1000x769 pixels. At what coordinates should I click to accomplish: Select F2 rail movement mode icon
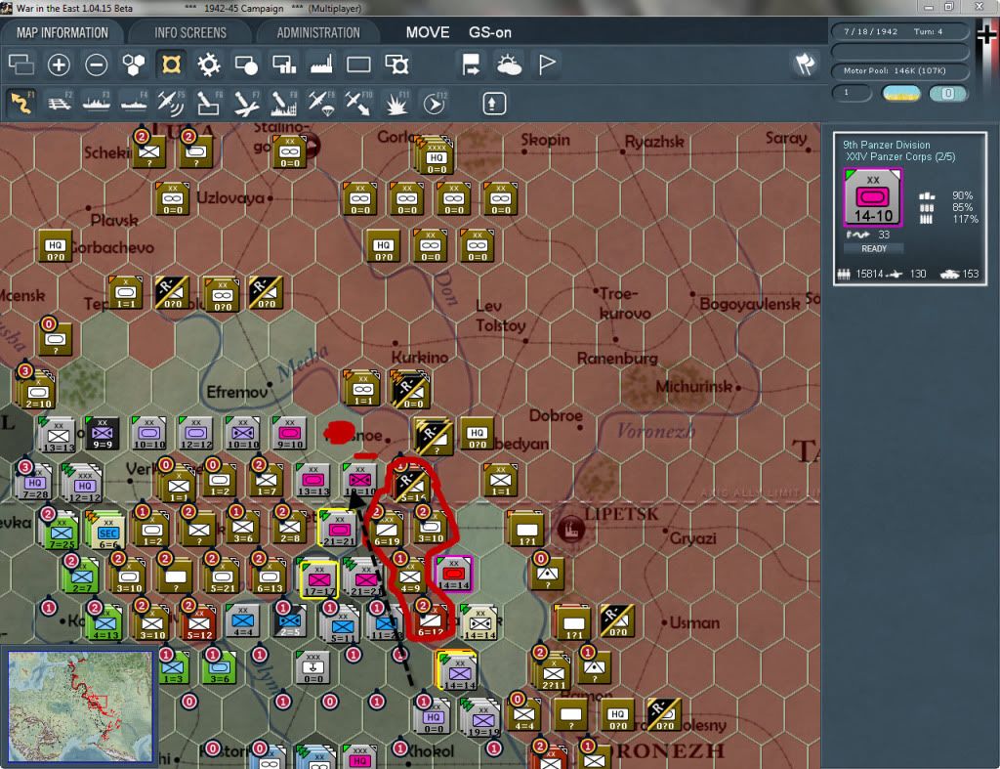pyautogui.click(x=60, y=104)
